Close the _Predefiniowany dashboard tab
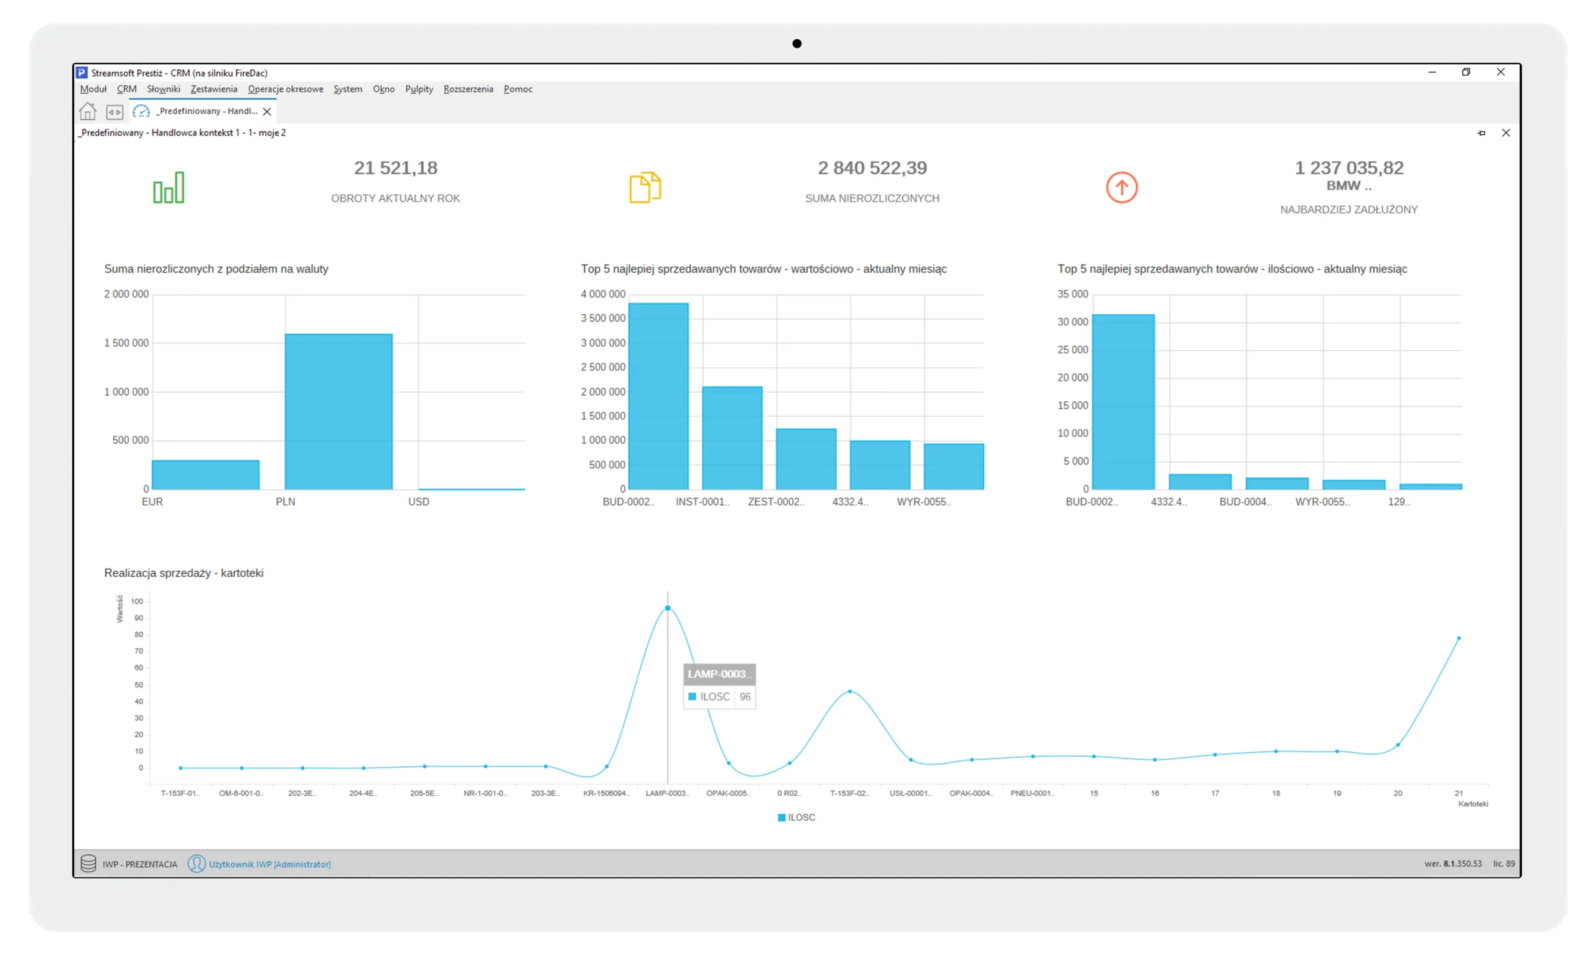This screenshot has width=1593, height=955. (267, 111)
